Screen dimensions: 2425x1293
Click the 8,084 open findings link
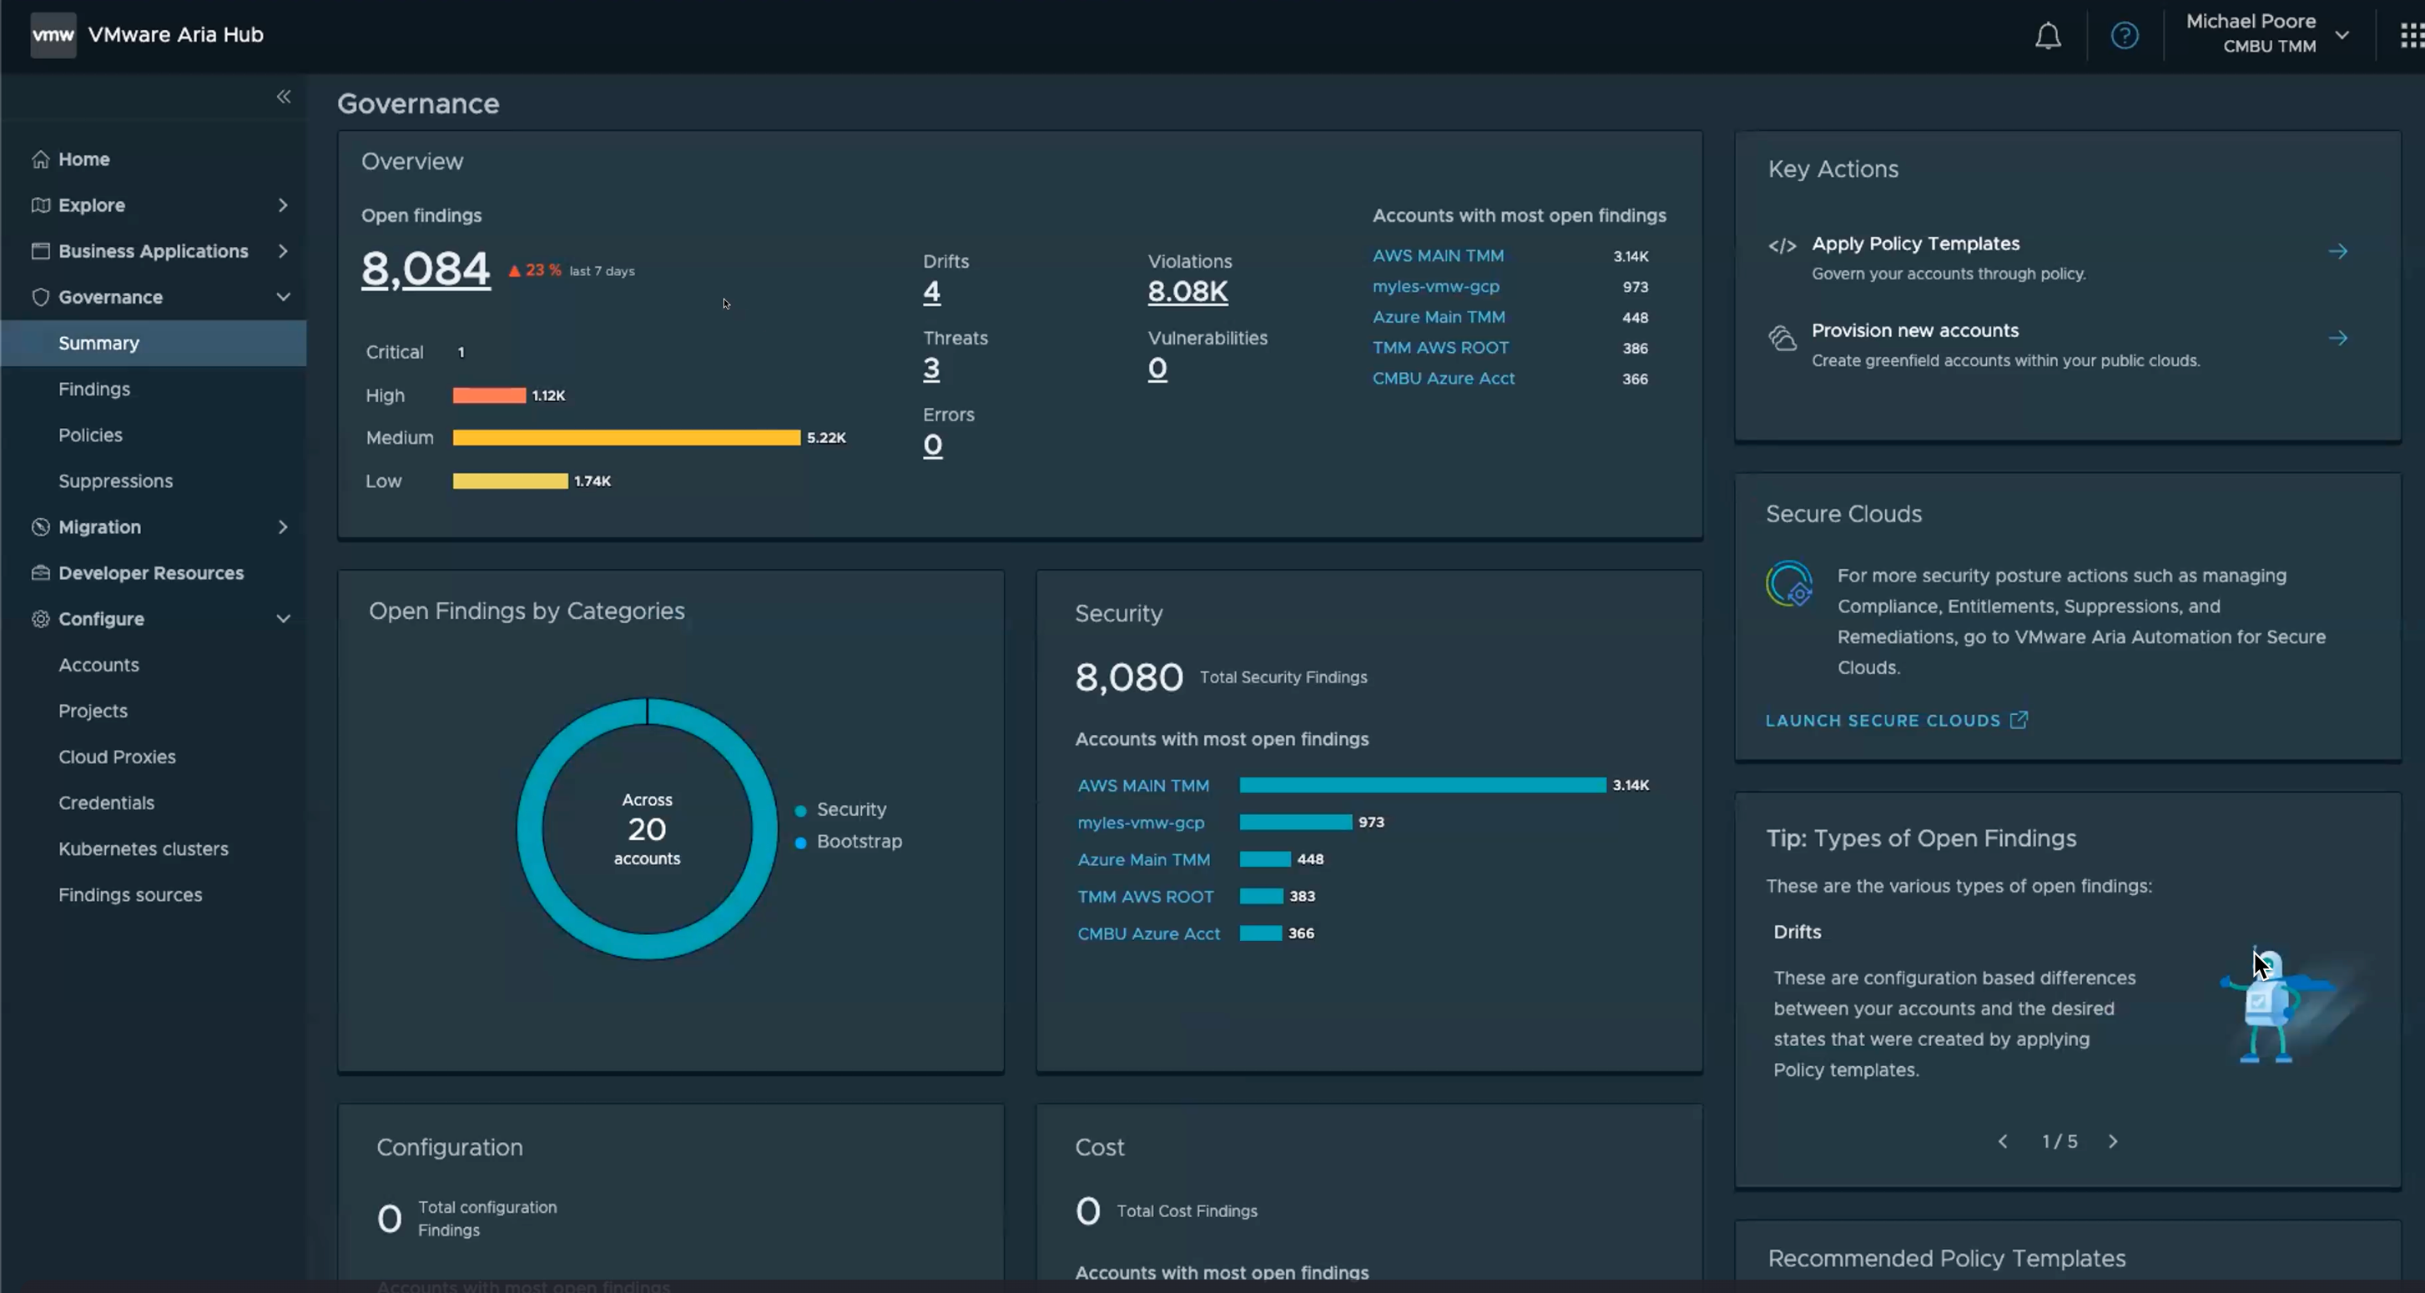point(426,269)
